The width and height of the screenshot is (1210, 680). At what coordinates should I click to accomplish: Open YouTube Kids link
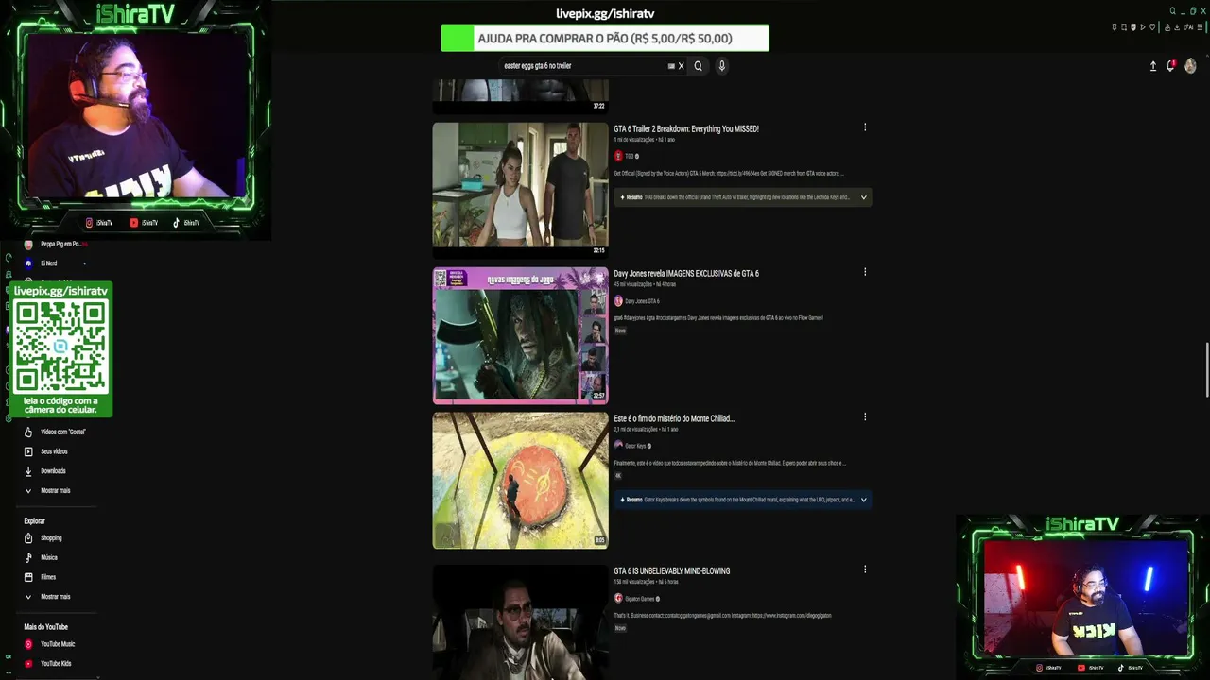click(x=56, y=664)
